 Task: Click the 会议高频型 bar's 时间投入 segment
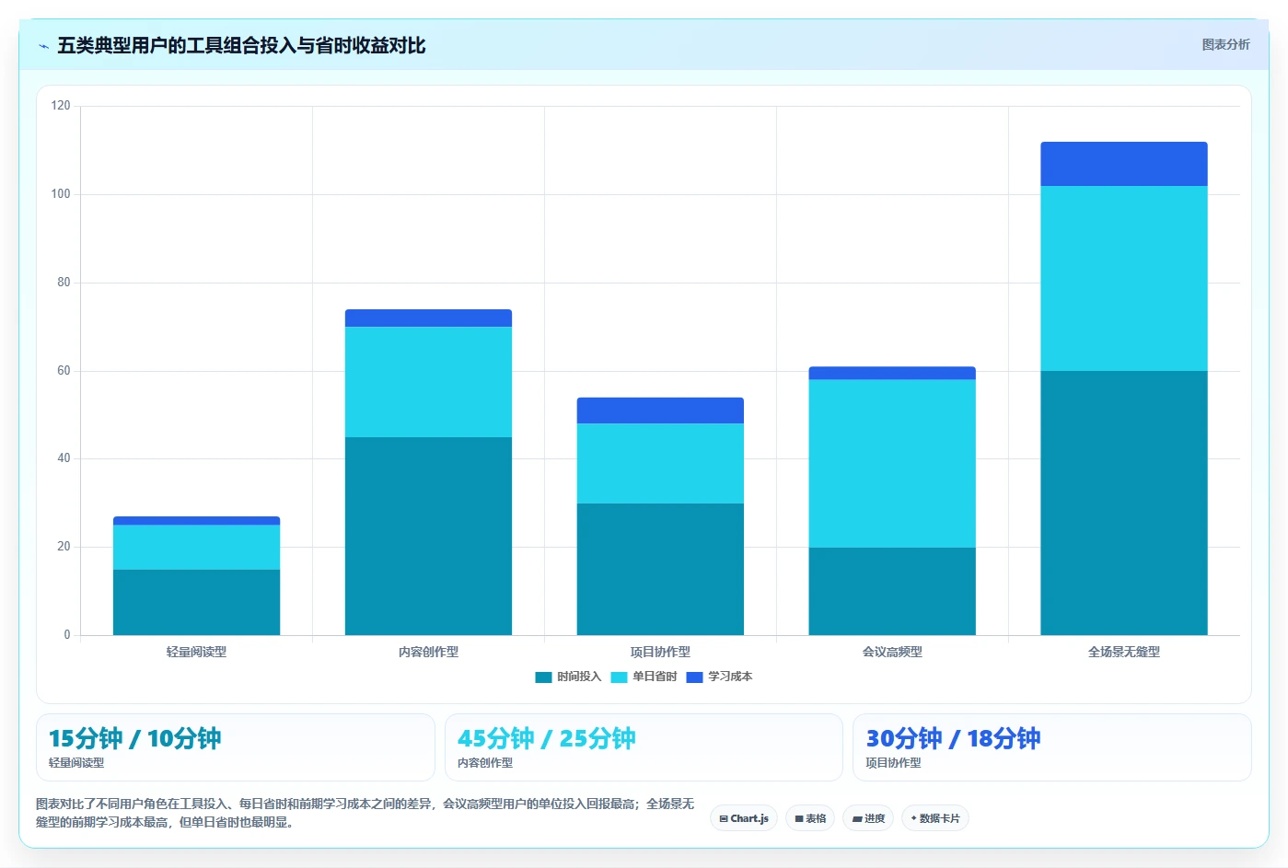point(892,591)
